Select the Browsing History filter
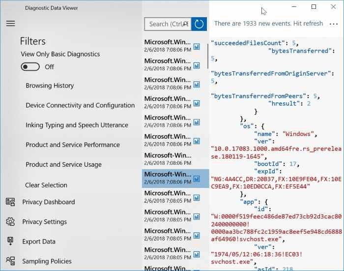This screenshot has width=344, height=271. coord(50,86)
